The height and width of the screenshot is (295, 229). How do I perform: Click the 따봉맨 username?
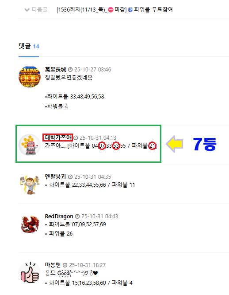[53, 265]
